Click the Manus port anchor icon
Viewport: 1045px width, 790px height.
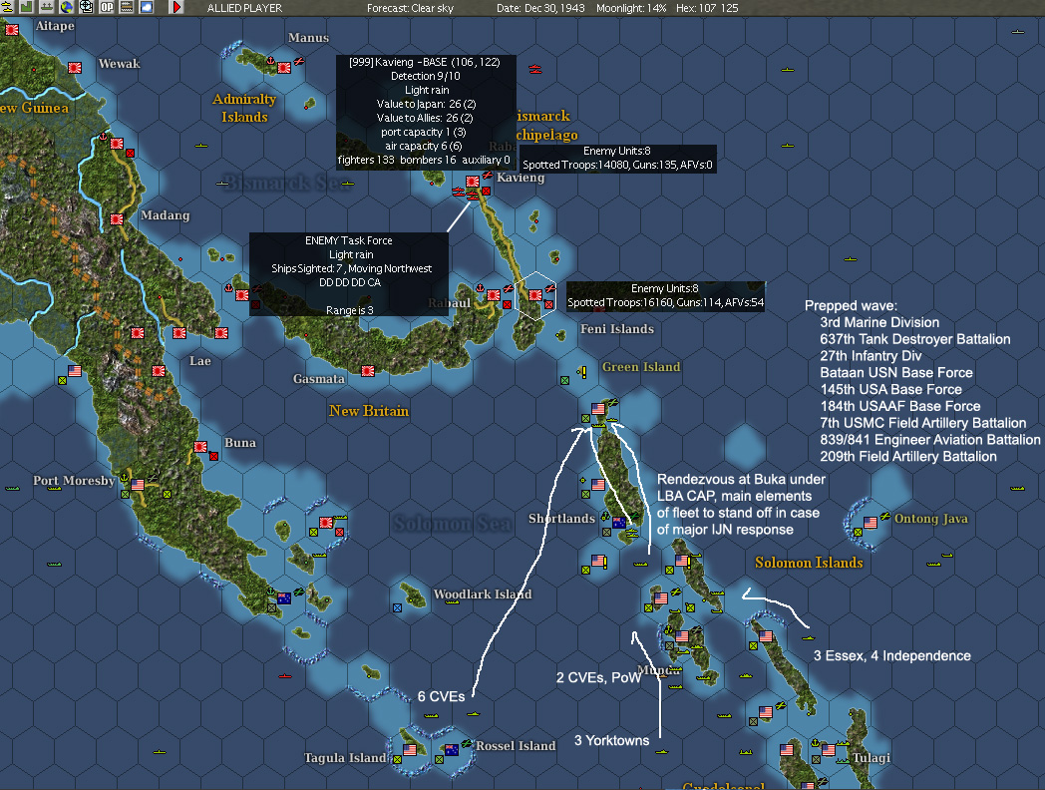pyautogui.click(x=270, y=61)
